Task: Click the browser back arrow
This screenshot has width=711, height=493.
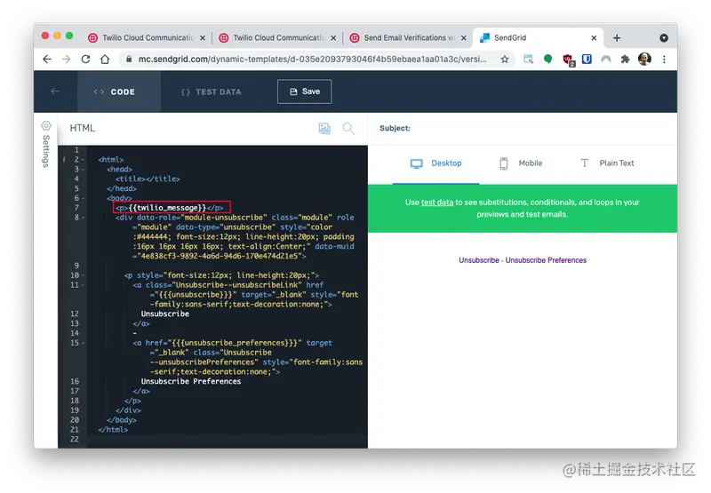Action: (47, 59)
